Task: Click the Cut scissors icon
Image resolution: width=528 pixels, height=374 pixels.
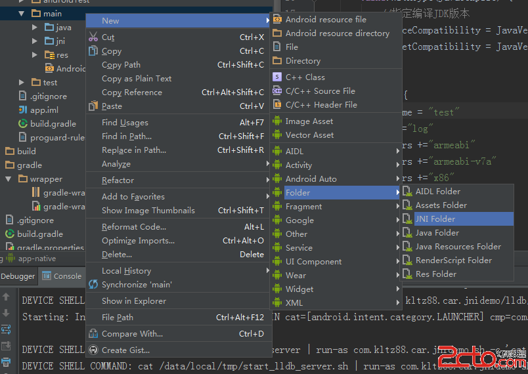Action: (x=93, y=37)
